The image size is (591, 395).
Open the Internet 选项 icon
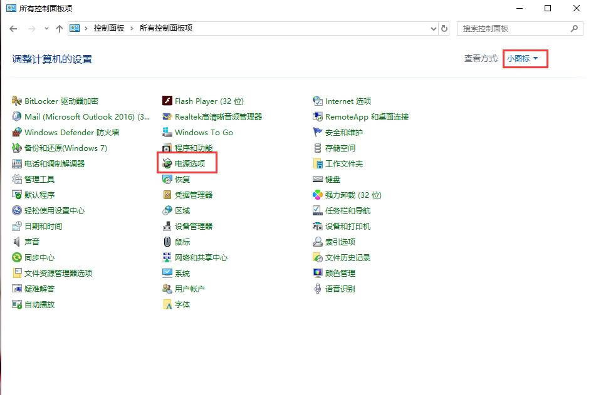(x=318, y=101)
